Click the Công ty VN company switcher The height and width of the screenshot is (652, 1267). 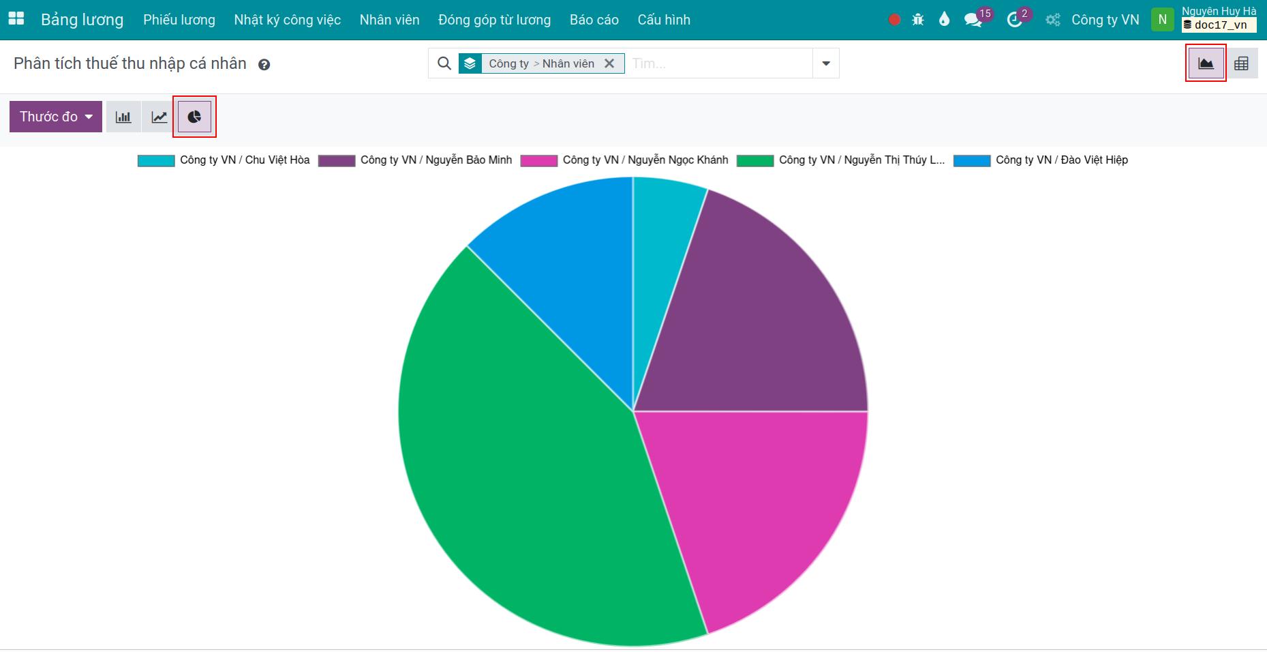pos(1105,20)
